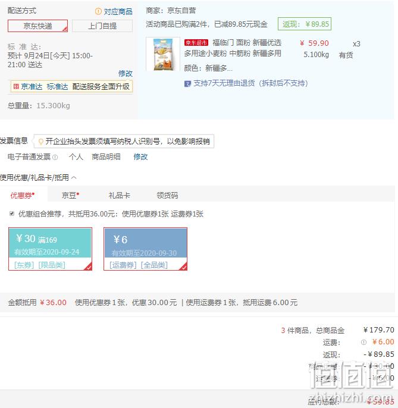Open 福临门 面粉 product title

click(x=233, y=48)
